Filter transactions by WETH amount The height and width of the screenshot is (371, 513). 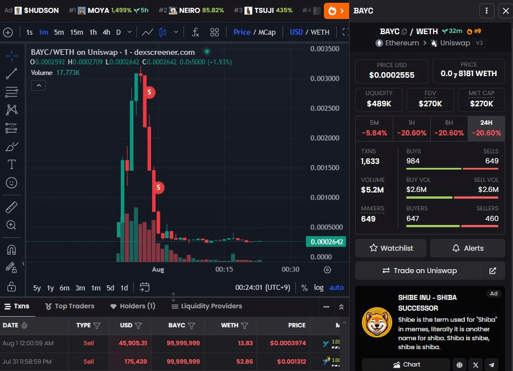(x=244, y=326)
